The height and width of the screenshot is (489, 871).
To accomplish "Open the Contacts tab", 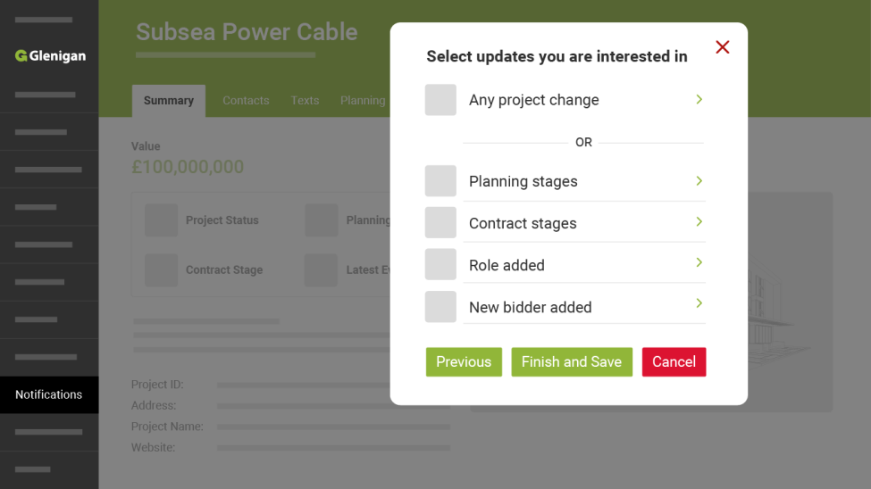I will [x=246, y=101].
